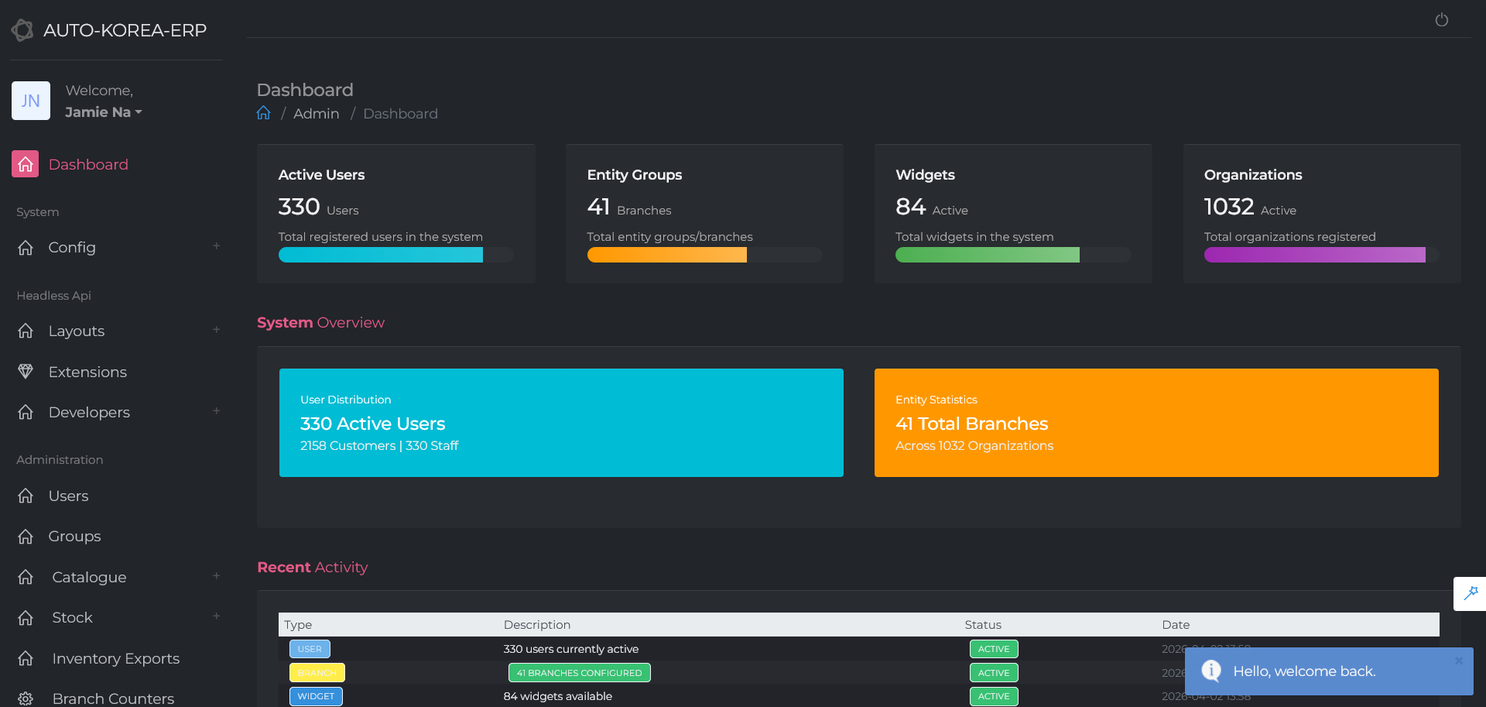
Task: Open the Users administration page
Action: point(68,496)
